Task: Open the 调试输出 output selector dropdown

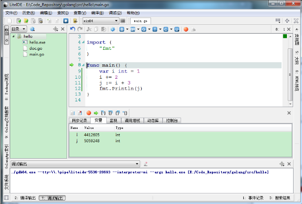Action: (x=75, y=164)
